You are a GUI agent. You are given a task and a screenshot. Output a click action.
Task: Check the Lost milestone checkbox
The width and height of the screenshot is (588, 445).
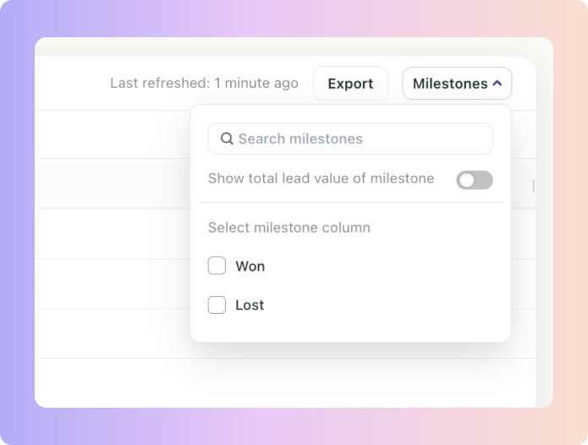[217, 305]
